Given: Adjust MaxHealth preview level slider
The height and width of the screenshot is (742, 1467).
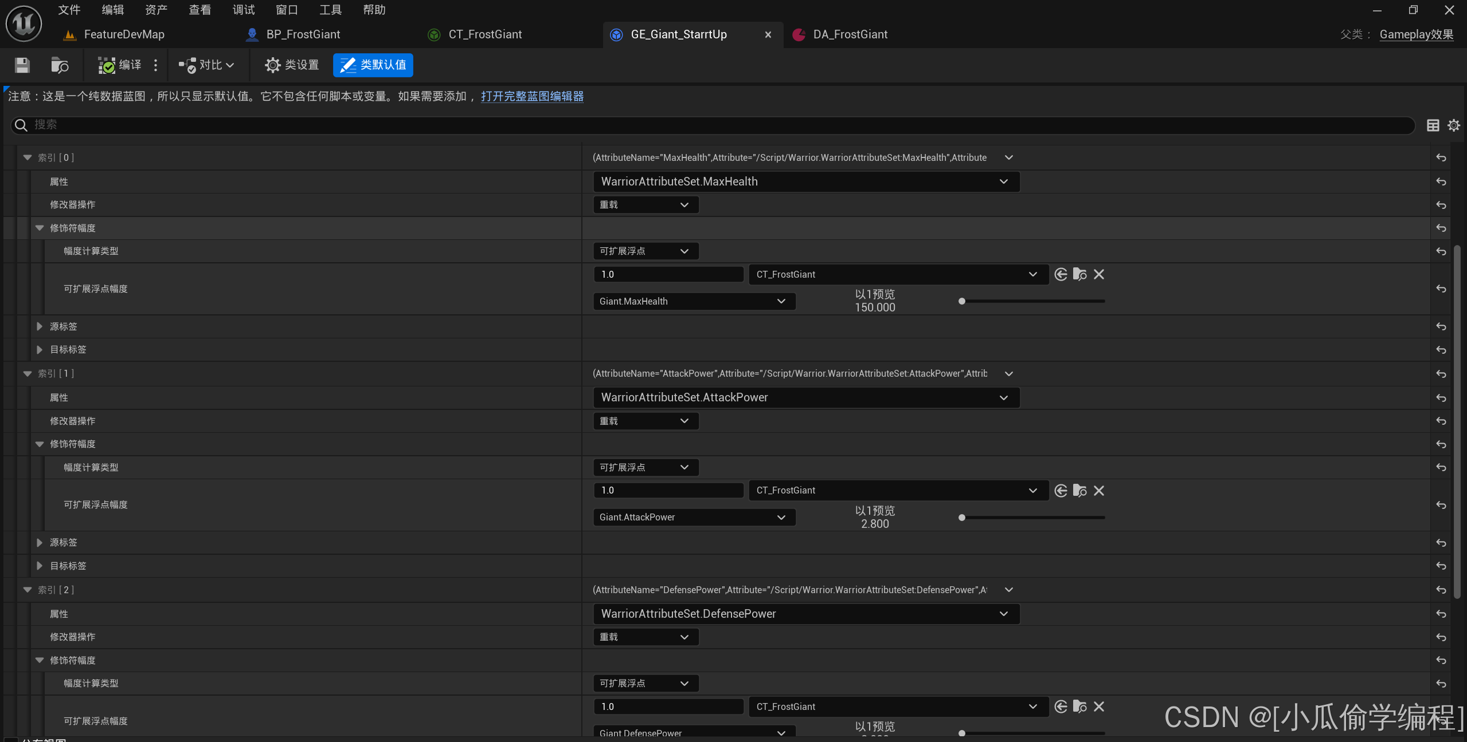Looking at the screenshot, I should pyautogui.click(x=1032, y=301).
